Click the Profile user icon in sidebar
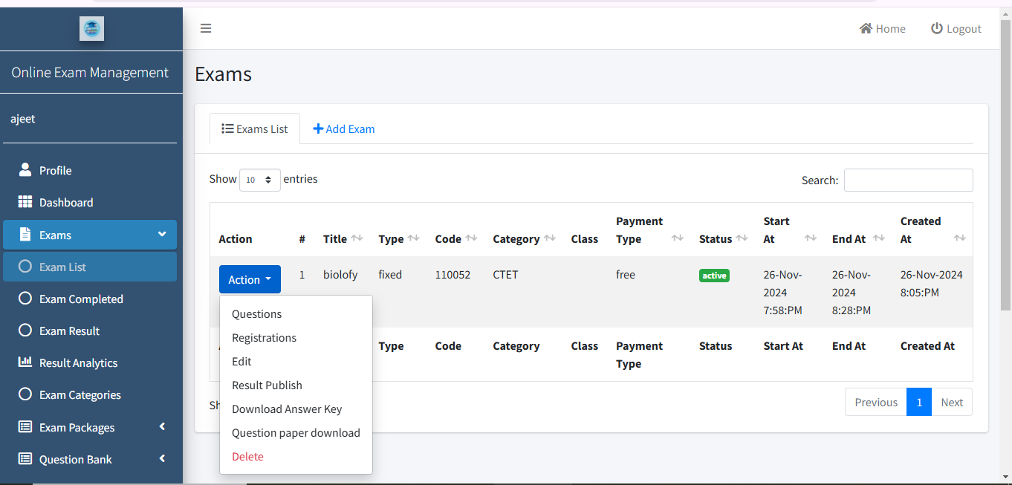This screenshot has width=1012, height=485. pyautogui.click(x=25, y=170)
